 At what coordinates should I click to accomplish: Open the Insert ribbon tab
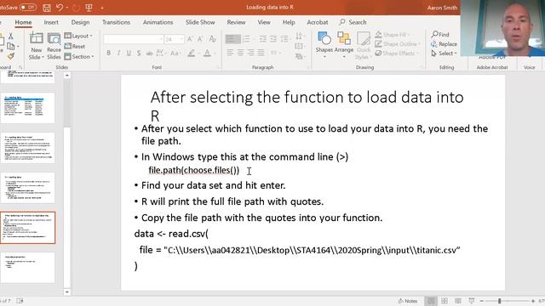[51, 22]
